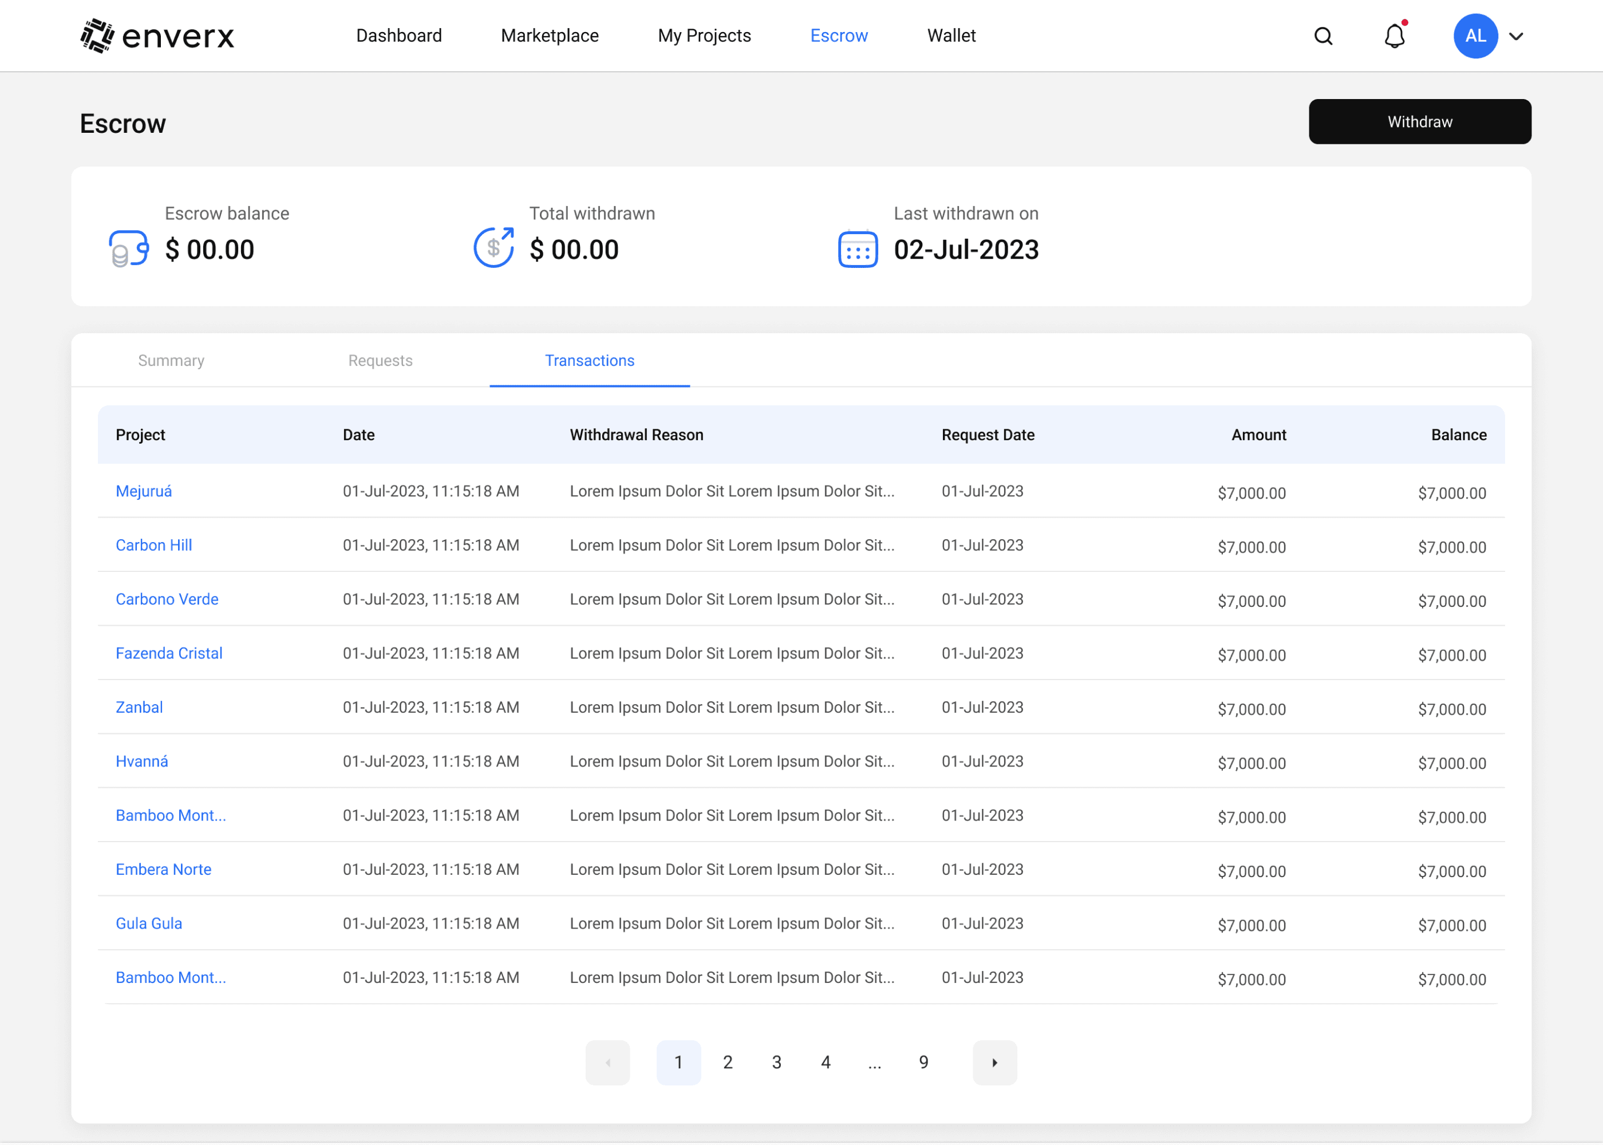The image size is (1603, 1145).
Task: Expand the account dropdown chevron
Action: [x=1517, y=37]
